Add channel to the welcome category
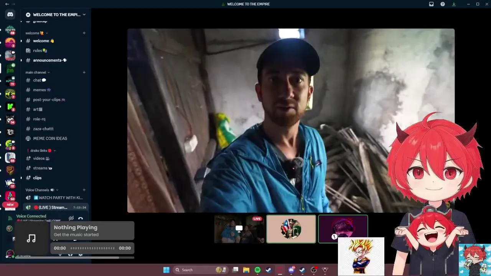The image size is (491, 276). coord(84,33)
